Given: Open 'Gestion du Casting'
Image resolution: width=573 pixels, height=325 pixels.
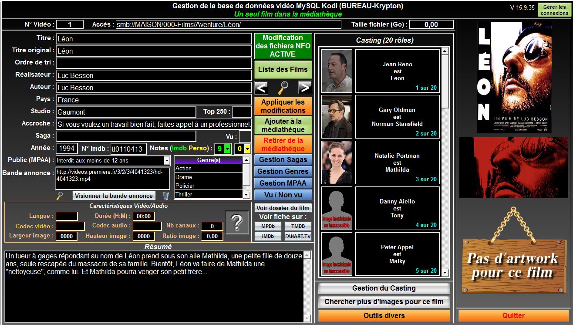Looking at the screenshot, I should (x=384, y=288).
